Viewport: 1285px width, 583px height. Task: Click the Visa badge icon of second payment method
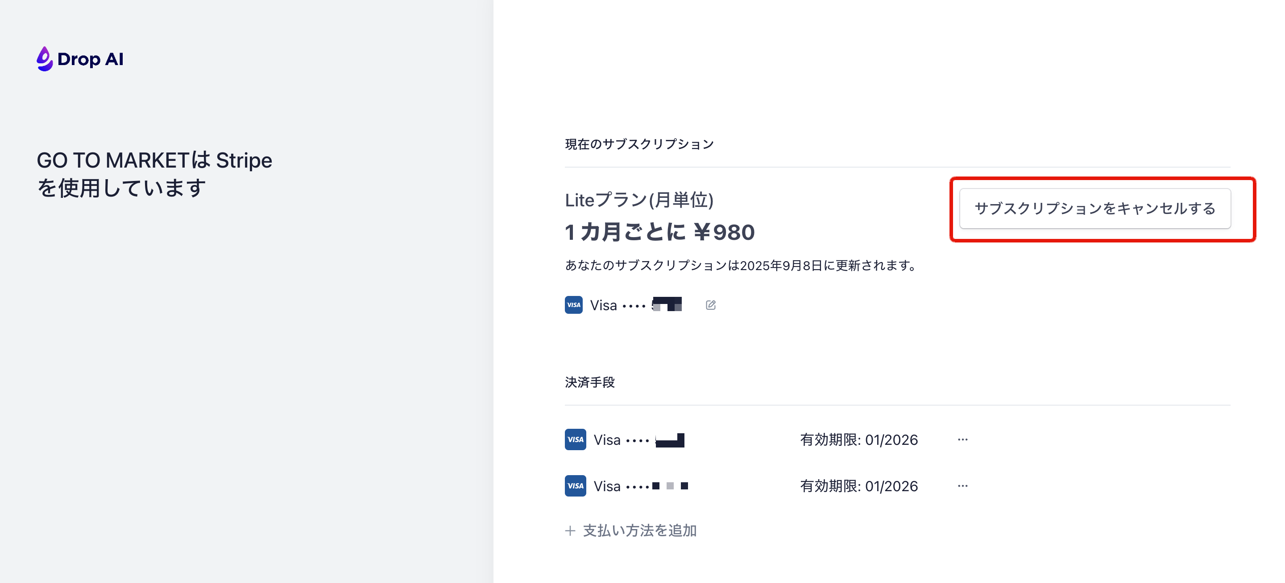(x=575, y=486)
